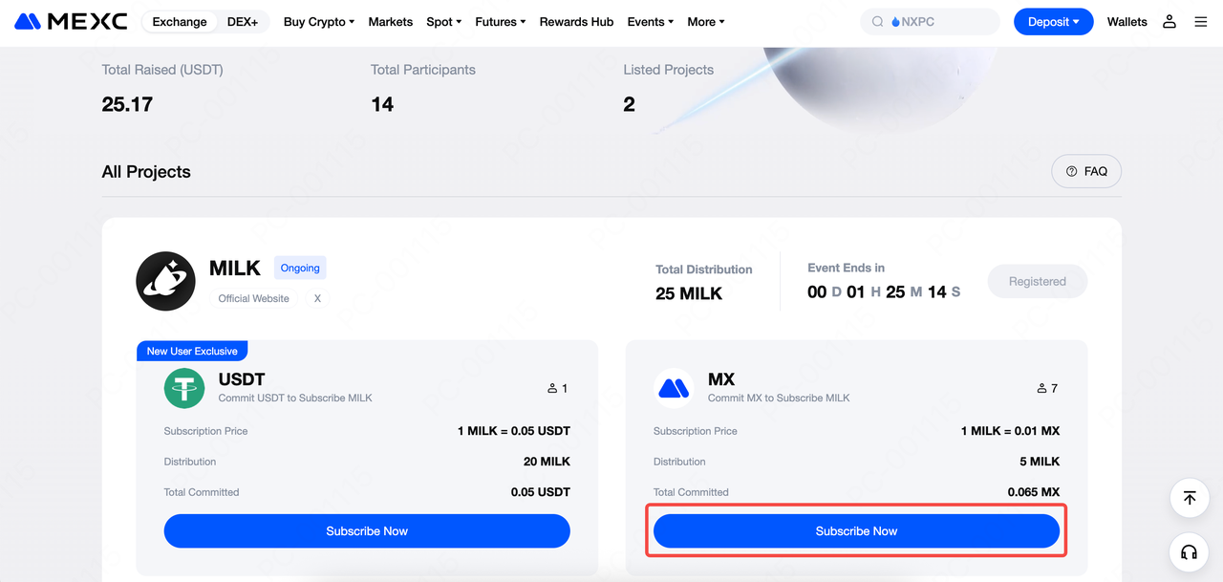Click the New User Exclusive tag

(x=192, y=351)
